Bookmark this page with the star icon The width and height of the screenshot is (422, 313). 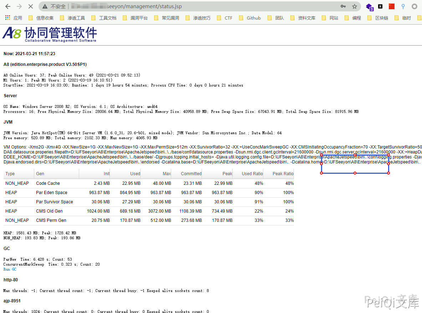coord(355,6)
